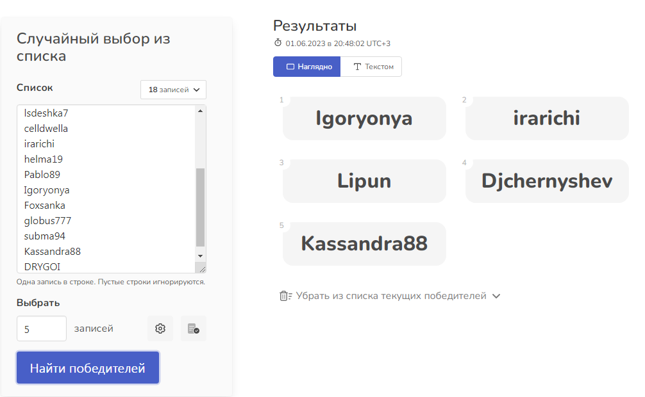Click the trash icon for removing winners
This screenshot has width=645, height=397.
click(285, 296)
